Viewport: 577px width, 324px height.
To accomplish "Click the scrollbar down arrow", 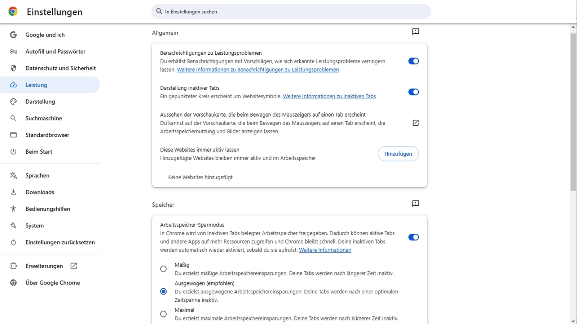I will (x=573, y=321).
